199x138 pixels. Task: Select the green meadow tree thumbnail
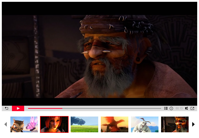coord(84,124)
